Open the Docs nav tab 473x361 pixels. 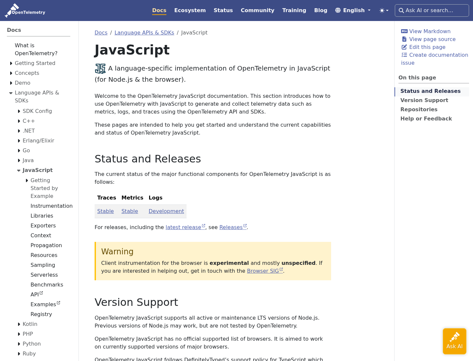159,11
